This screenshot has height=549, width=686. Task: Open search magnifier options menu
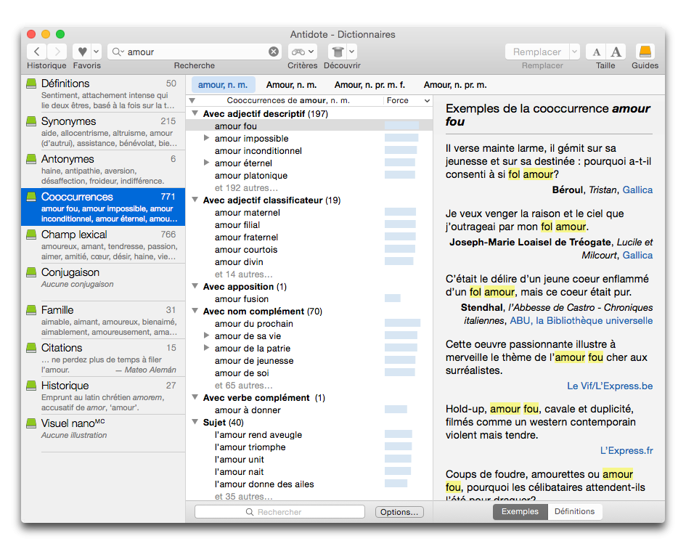pos(118,52)
